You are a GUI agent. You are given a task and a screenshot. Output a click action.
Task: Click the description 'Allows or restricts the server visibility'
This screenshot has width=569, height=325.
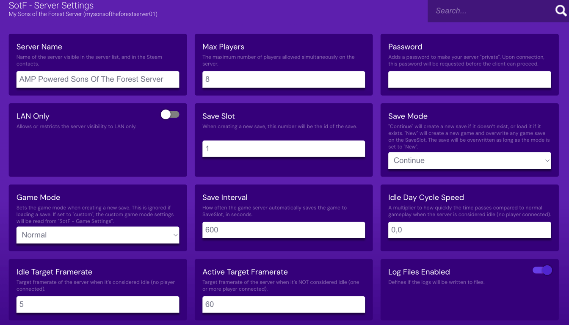point(76,127)
